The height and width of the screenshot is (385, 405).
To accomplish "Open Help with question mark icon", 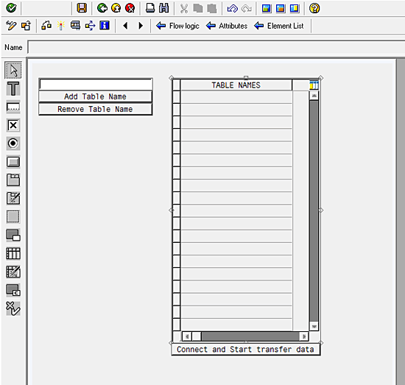I will point(314,8).
